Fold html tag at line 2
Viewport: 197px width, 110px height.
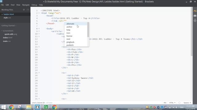39,13
